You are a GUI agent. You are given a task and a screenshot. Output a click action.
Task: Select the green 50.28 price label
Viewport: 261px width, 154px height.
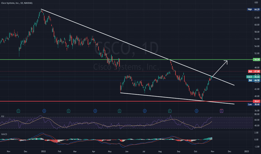click(x=257, y=59)
